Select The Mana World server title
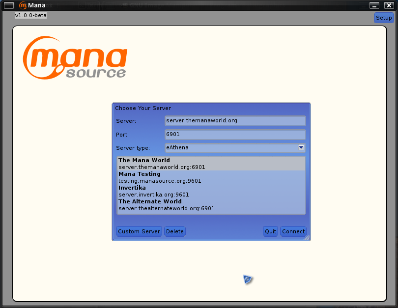This screenshot has height=308, width=398. pos(144,160)
